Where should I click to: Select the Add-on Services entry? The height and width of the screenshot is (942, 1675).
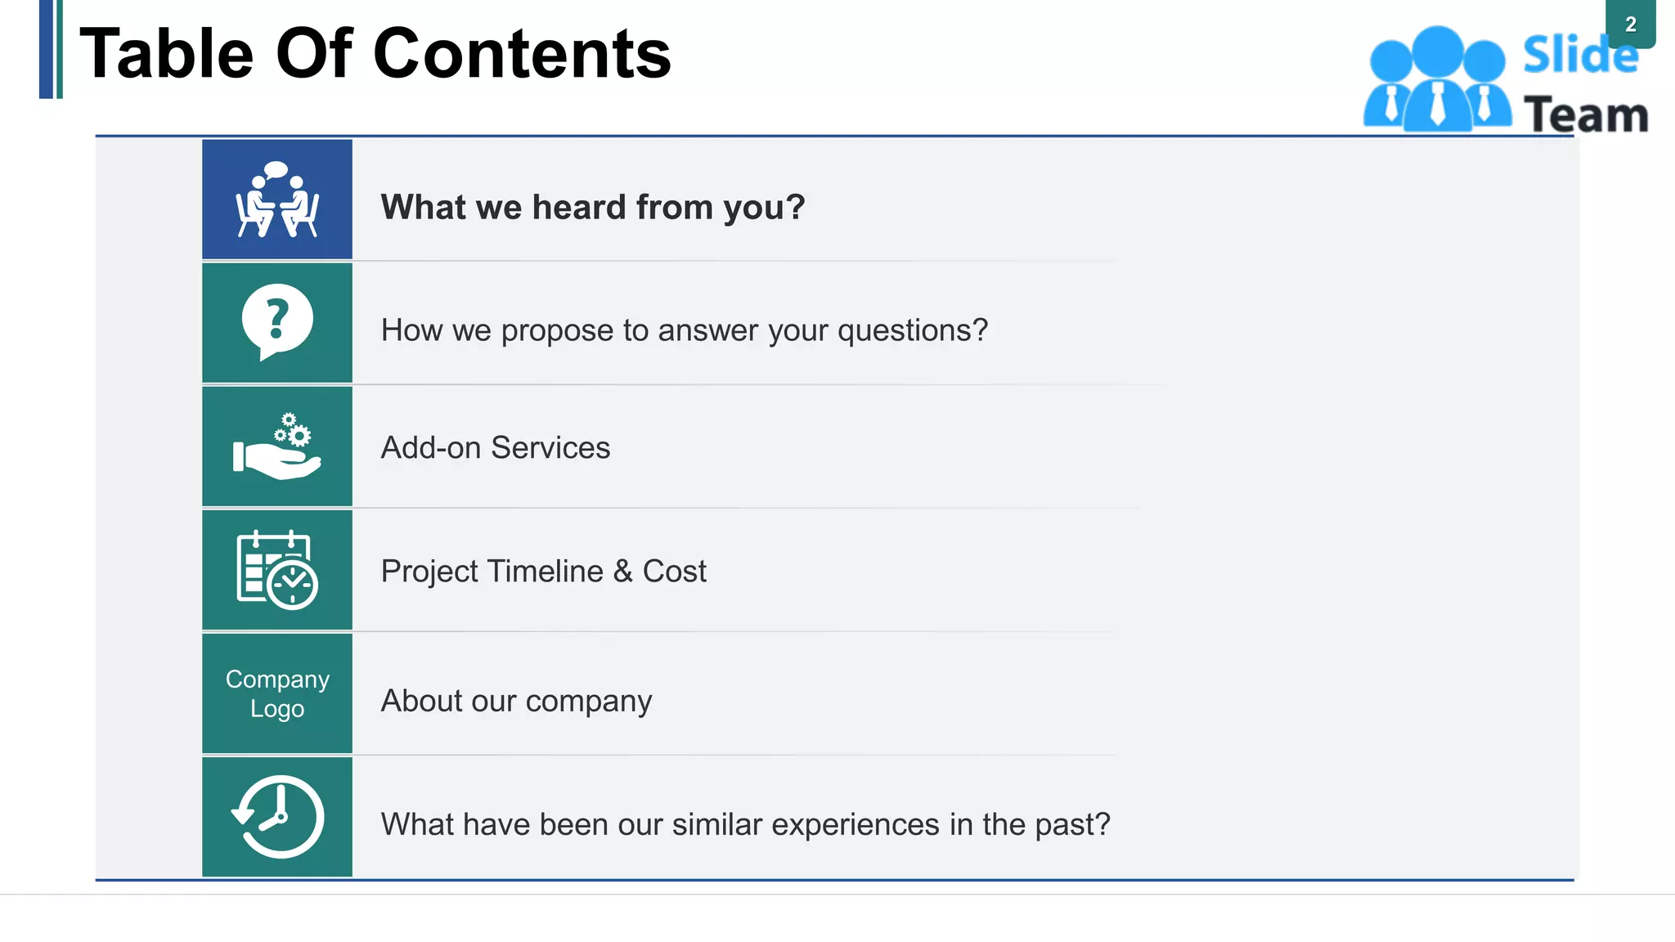tap(496, 448)
